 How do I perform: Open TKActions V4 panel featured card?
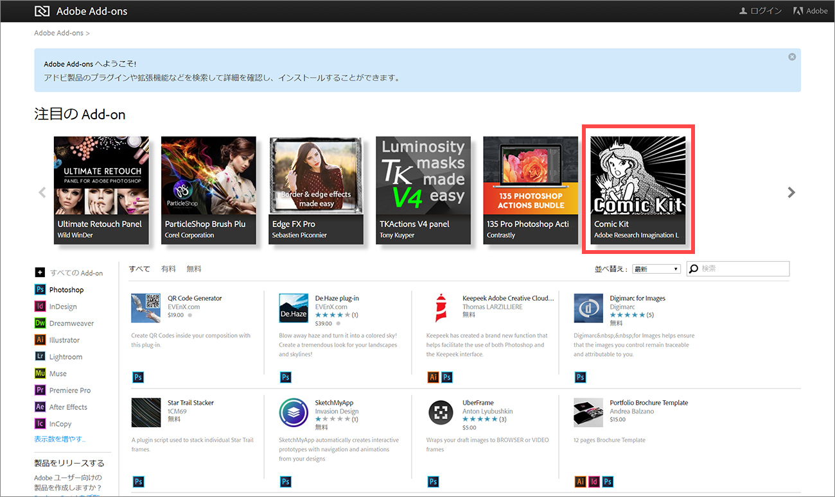(423, 190)
